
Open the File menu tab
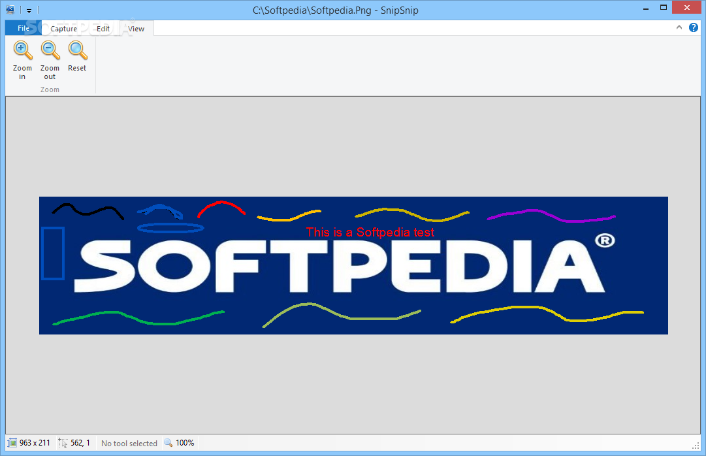click(x=24, y=28)
